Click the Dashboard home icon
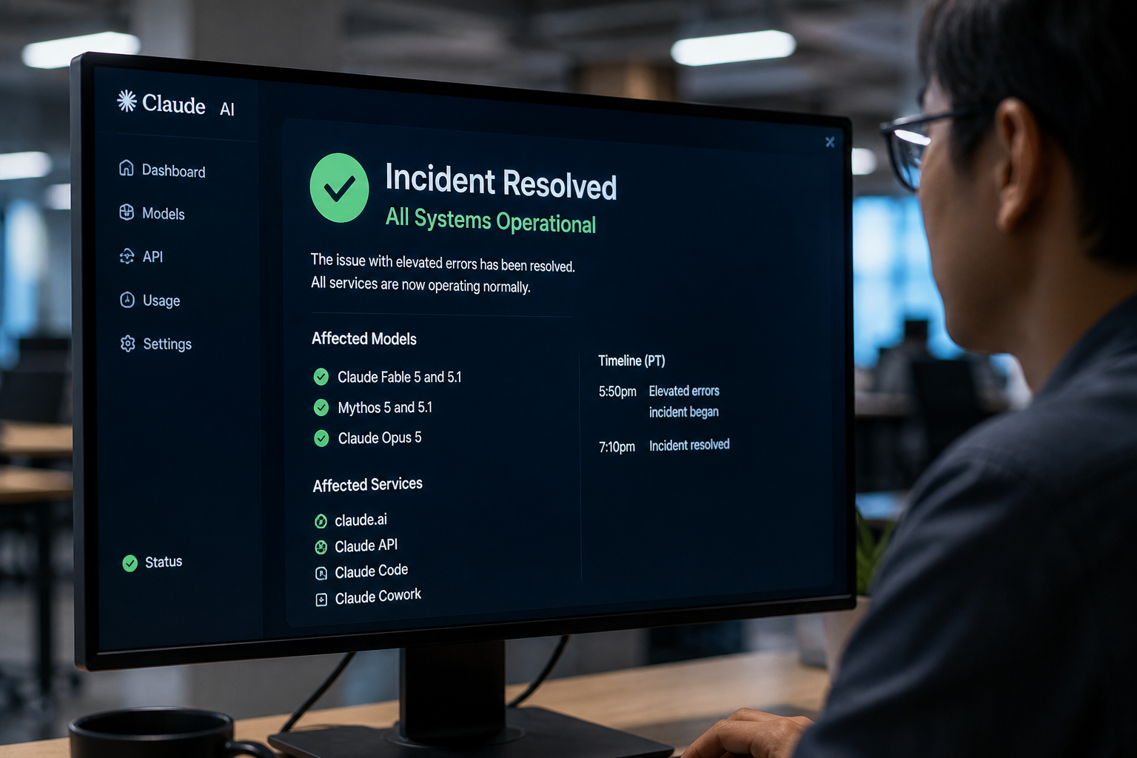1137x758 pixels. [x=127, y=168]
